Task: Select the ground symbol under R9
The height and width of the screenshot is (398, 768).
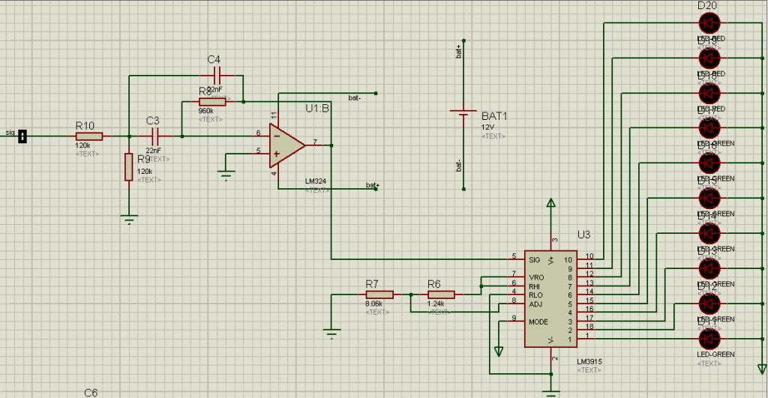Action: coord(129,220)
